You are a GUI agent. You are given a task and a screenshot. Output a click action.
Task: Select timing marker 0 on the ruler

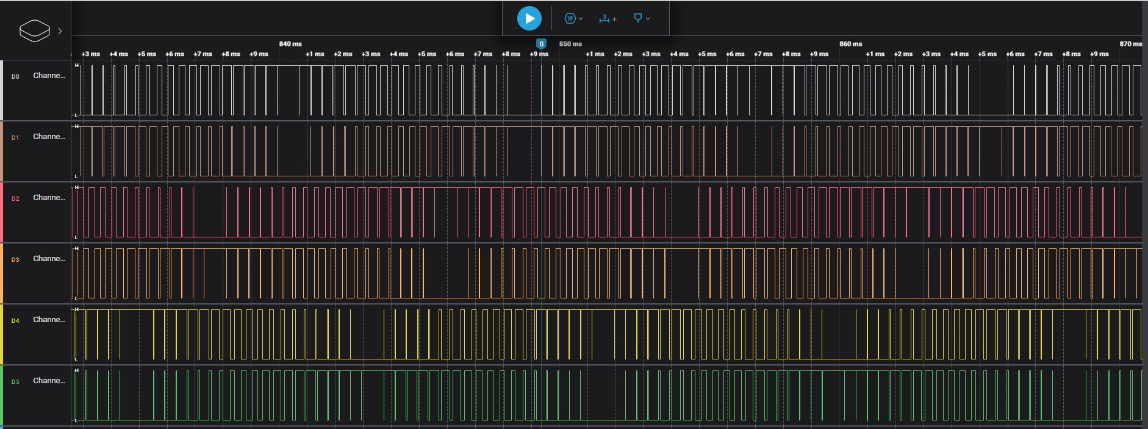[541, 44]
